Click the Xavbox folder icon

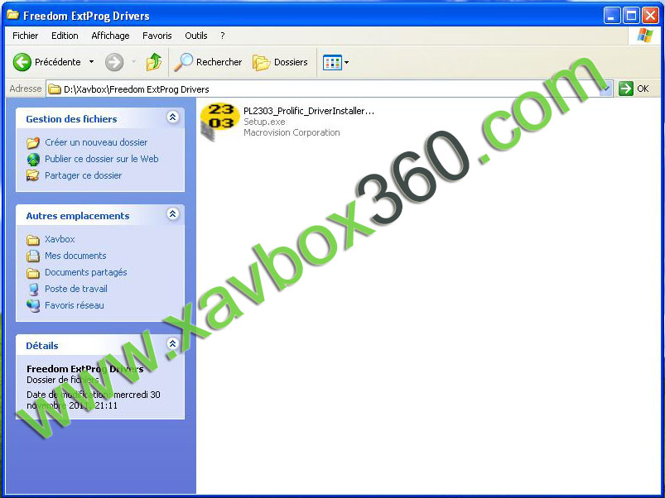click(33, 240)
